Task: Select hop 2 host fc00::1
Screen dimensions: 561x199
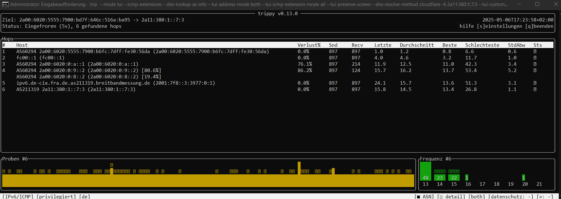Action: [x=40, y=58]
